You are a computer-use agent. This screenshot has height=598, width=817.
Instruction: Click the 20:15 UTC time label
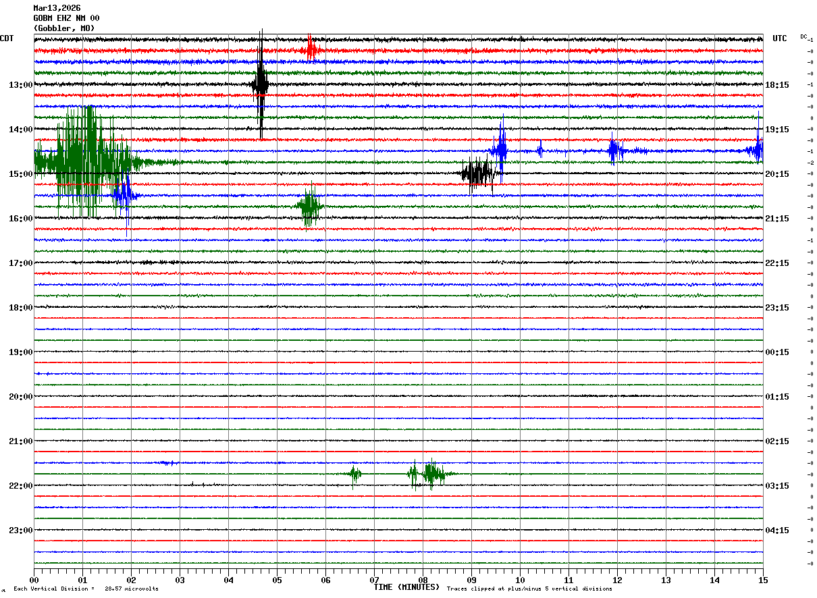(777, 174)
